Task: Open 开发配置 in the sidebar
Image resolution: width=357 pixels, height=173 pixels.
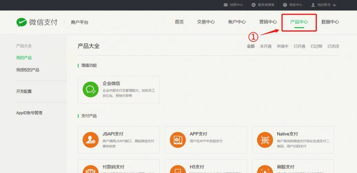Action: (24, 91)
